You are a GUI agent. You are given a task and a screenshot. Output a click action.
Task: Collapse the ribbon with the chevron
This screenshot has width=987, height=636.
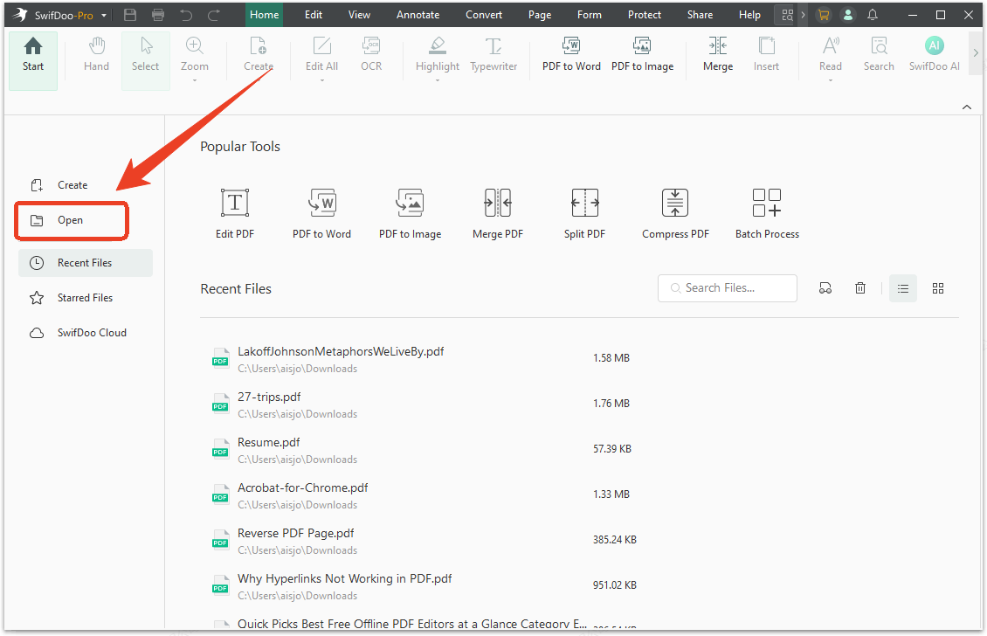[x=966, y=107]
